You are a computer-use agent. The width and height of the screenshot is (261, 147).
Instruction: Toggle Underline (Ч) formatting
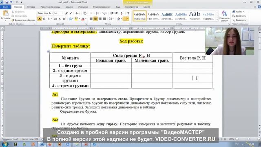point(49,19)
